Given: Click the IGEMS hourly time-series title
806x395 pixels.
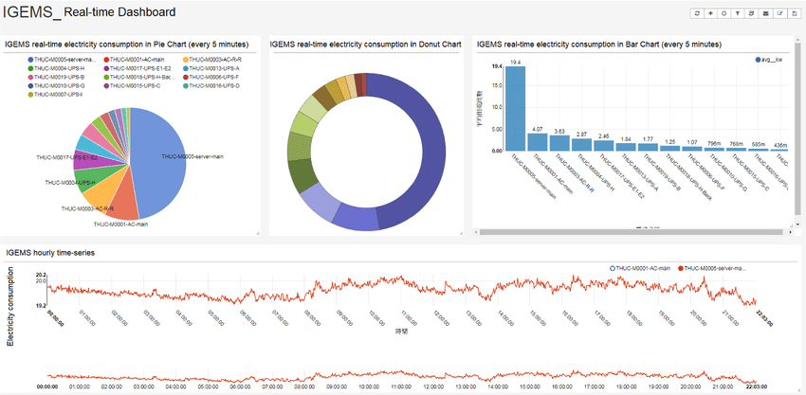Looking at the screenshot, I should click(x=50, y=253).
